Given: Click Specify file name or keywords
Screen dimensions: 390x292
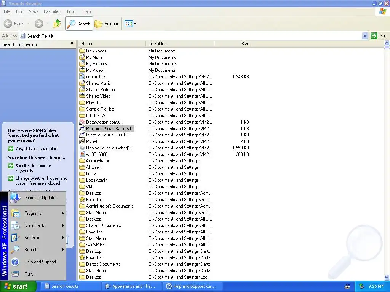Looking at the screenshot, I should (x=34, y=168).
